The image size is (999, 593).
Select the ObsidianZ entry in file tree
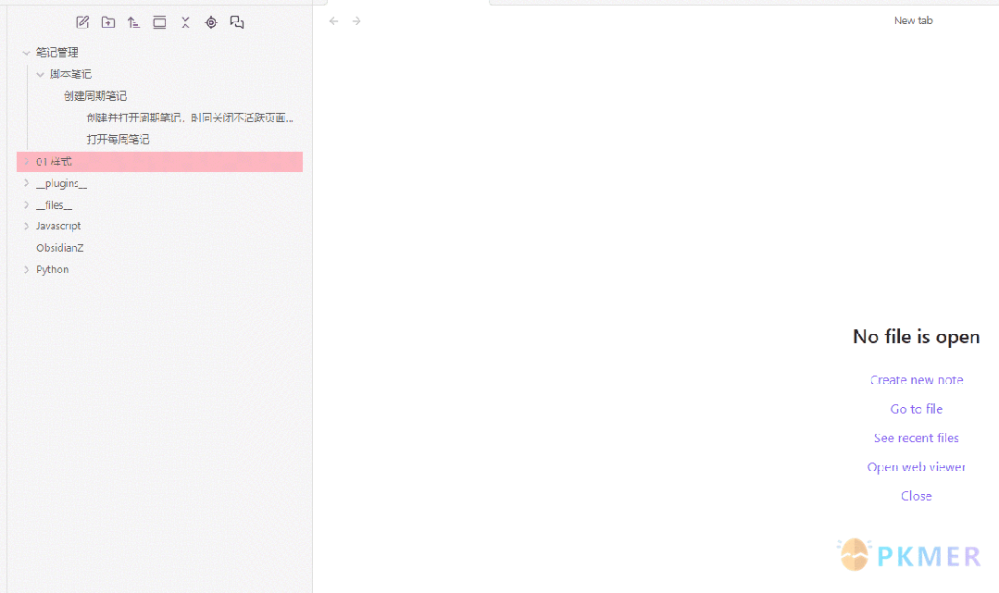[60, 248]
